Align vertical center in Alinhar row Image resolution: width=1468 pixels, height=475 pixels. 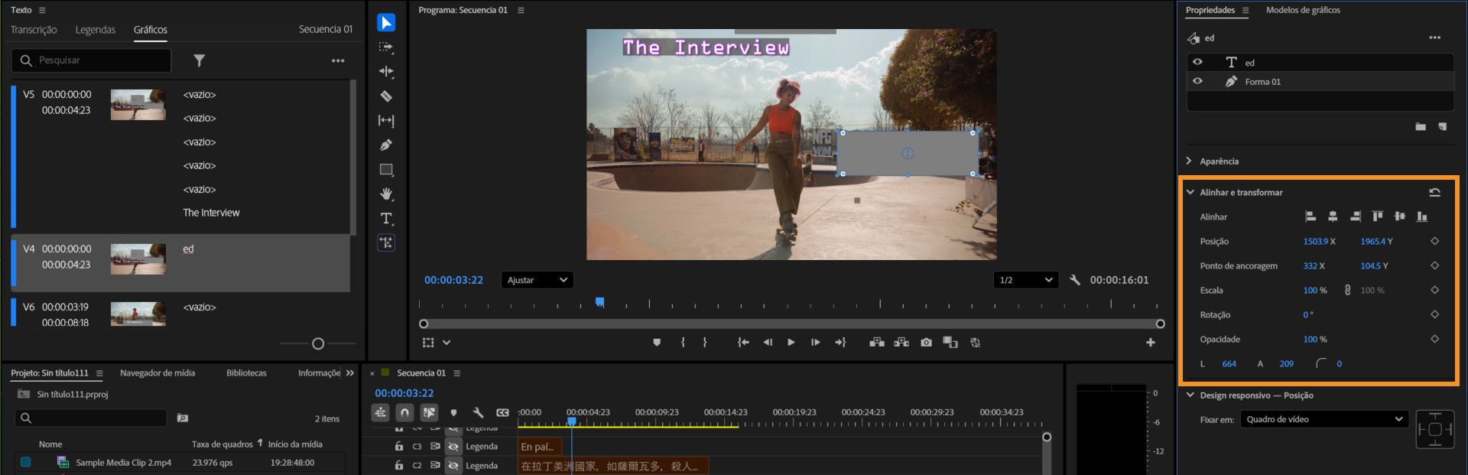pyautogui.click(x=1400, y=216)
